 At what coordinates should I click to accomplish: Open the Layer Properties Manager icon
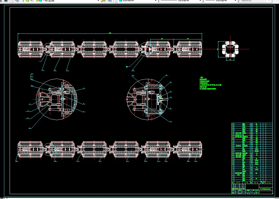17,1
